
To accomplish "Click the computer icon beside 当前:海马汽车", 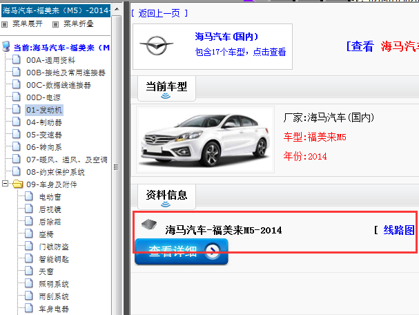I will click(6, 46).
